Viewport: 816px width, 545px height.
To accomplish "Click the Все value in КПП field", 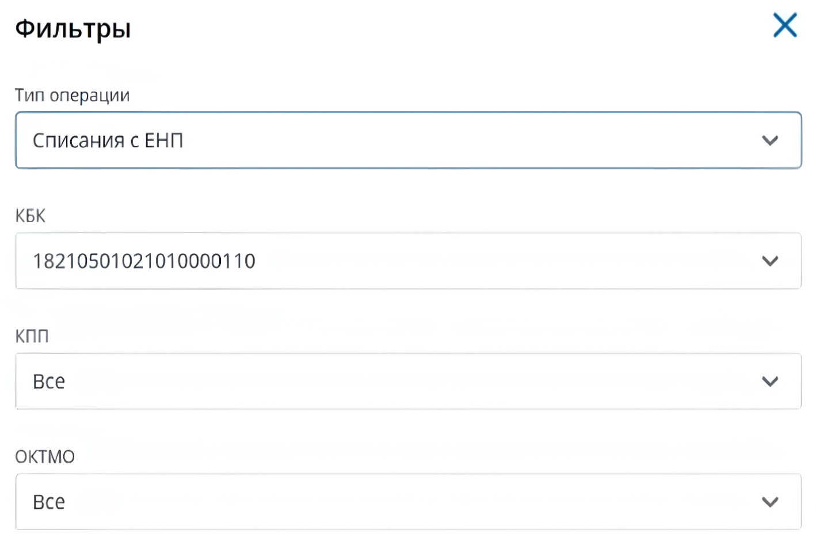I will (x=49, y=382).
